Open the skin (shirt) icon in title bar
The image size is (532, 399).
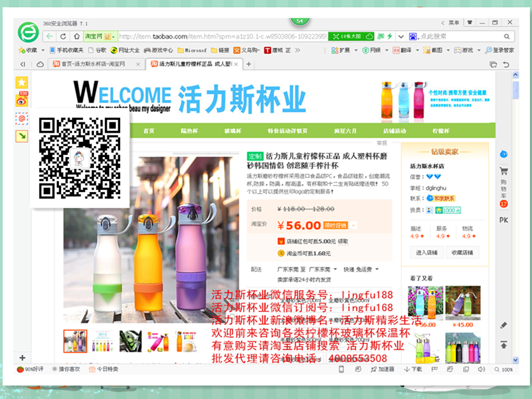[x=470, y=22]
